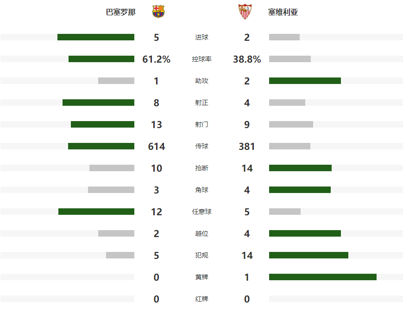Click Barcelona's green 614 passes bar
Image resolution: width=409 pixels, height=309 pixels.
(x=101, y=146)
